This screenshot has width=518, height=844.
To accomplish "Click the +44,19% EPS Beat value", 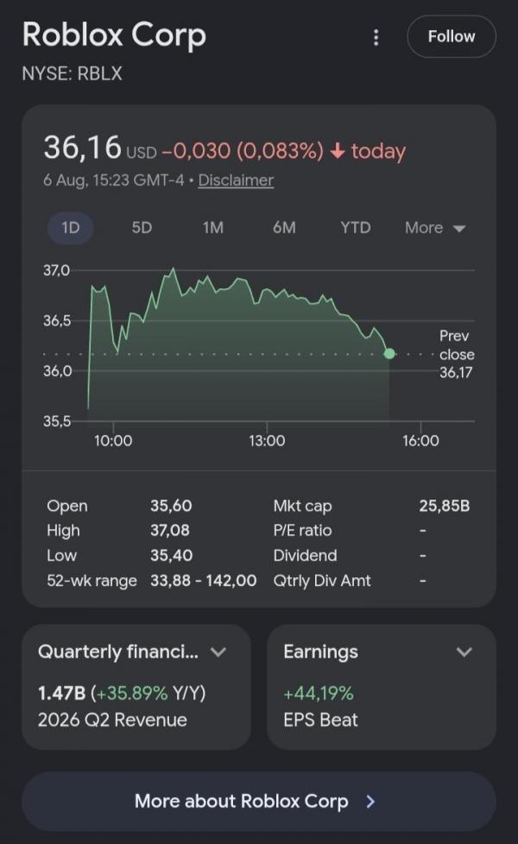I will click(x=319, y=693).
